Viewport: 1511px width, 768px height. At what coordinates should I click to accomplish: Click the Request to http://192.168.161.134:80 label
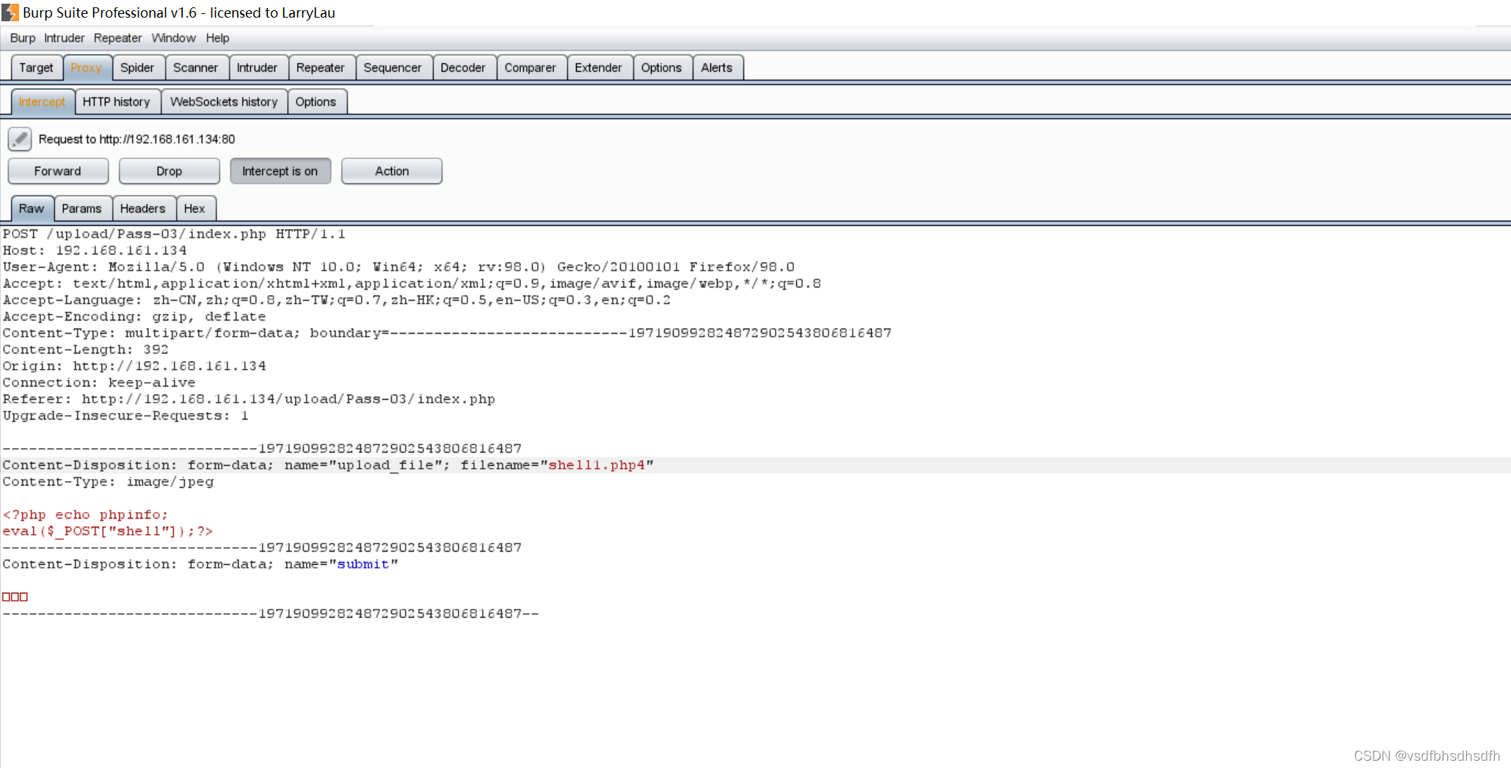point(136,139)
